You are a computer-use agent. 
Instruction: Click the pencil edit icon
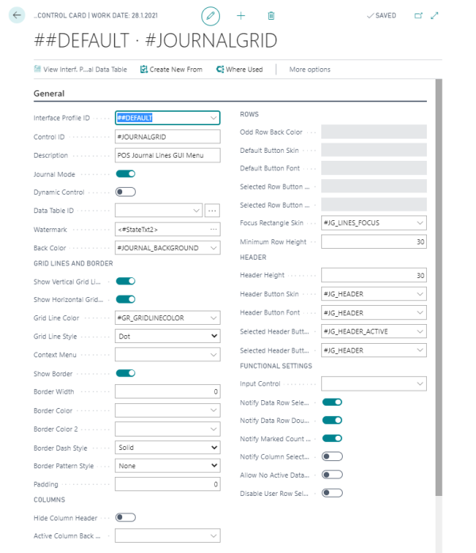(210, 16)
